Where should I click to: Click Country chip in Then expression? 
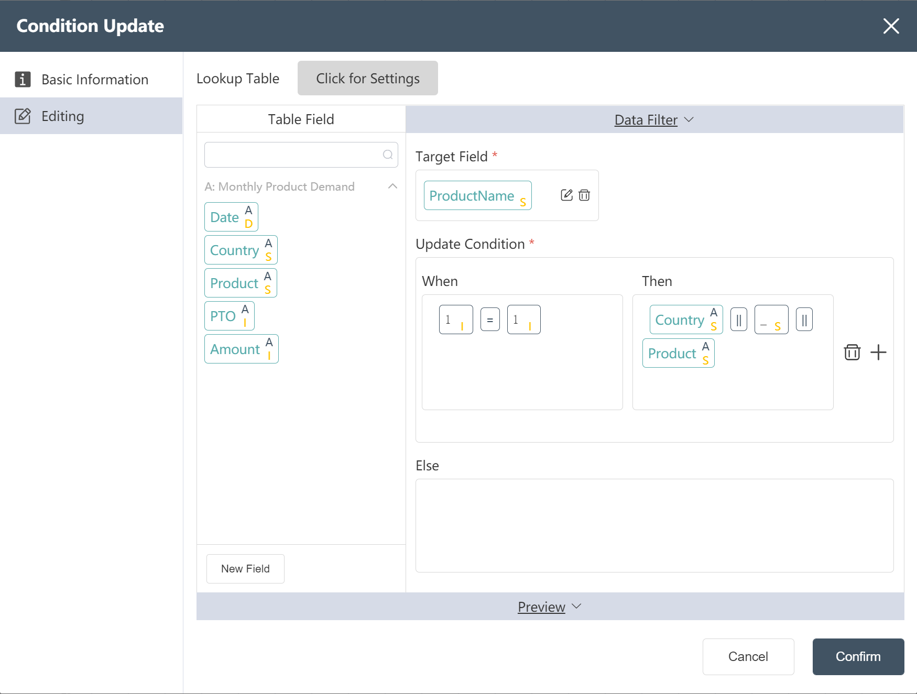(686, 320)
